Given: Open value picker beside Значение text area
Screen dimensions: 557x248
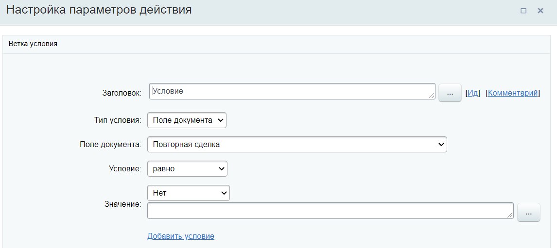Looking at the screenshot, I should tap(529, 213).
